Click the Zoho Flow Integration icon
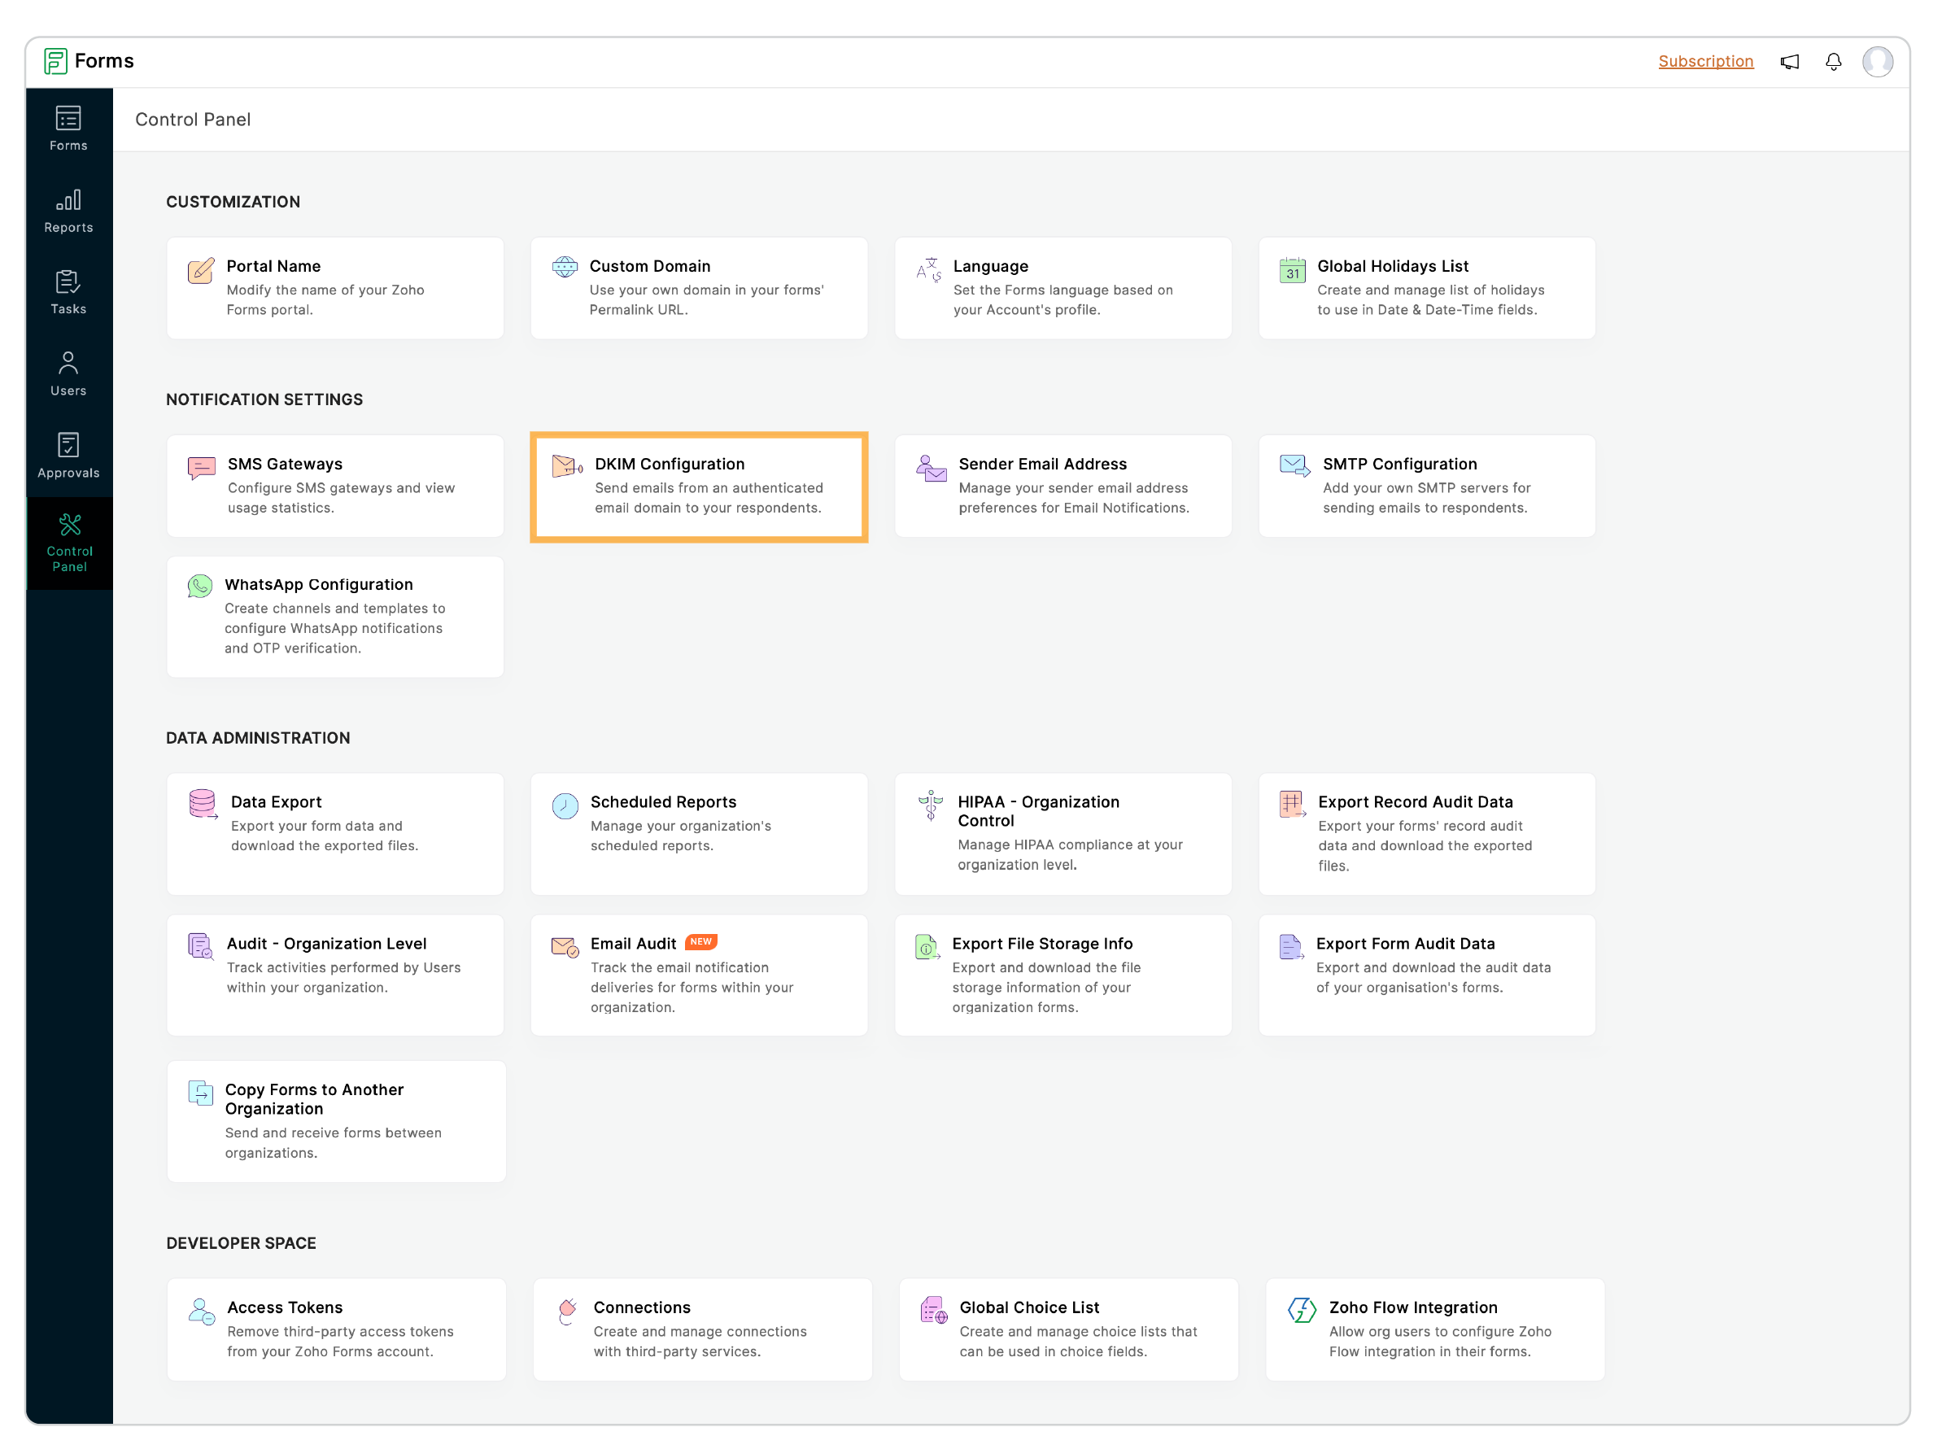Screen dimensions: 1933x1449 pos(1301,1309)
